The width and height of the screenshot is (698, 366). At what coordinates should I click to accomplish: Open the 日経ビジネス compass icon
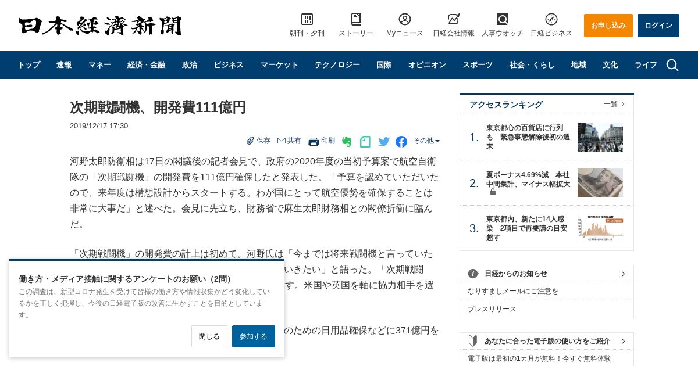click(551, 19)
